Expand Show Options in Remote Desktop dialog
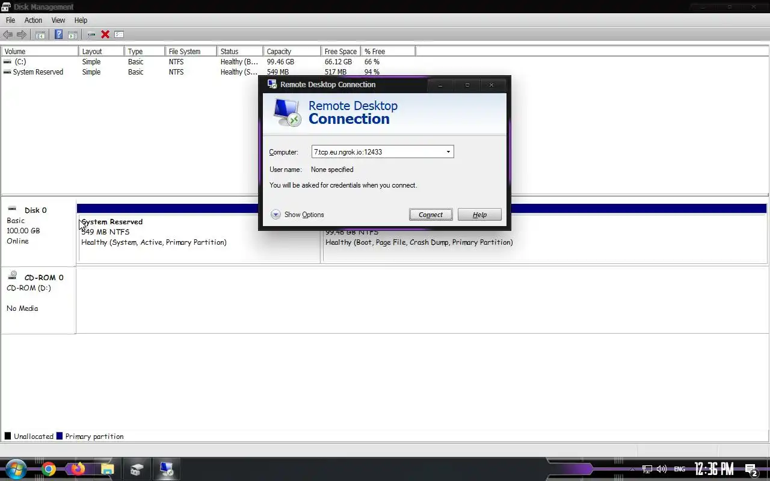 pos(298,215)
